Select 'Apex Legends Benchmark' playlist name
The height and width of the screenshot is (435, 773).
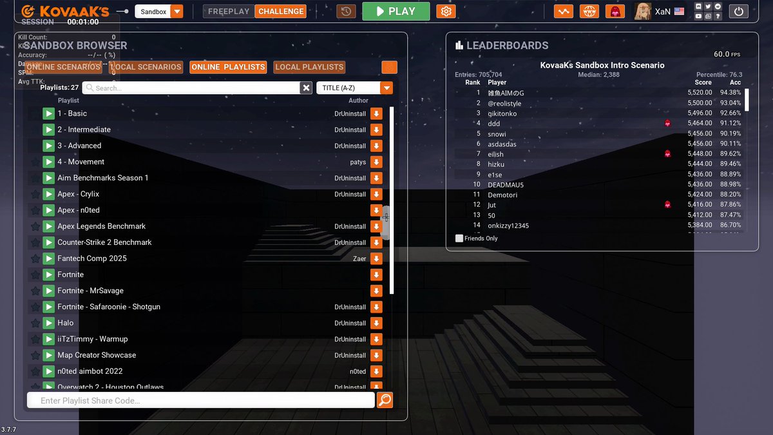pyautogui.click(x=102, y=226)
